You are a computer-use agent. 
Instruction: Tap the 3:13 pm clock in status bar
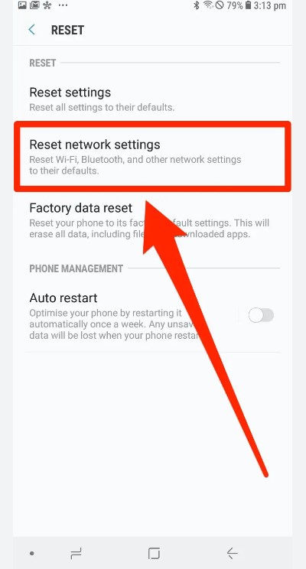pos(271,5)
